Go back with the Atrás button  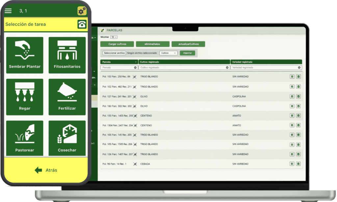pyautogui.click(x=46, y=170)
